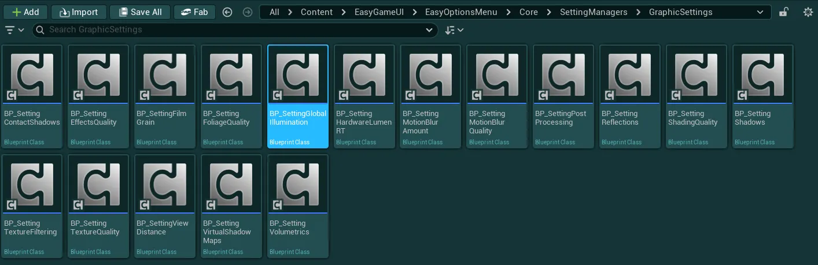
Task: Select the BP_SettingMotionBlurQuality asset
Action: 498,96
